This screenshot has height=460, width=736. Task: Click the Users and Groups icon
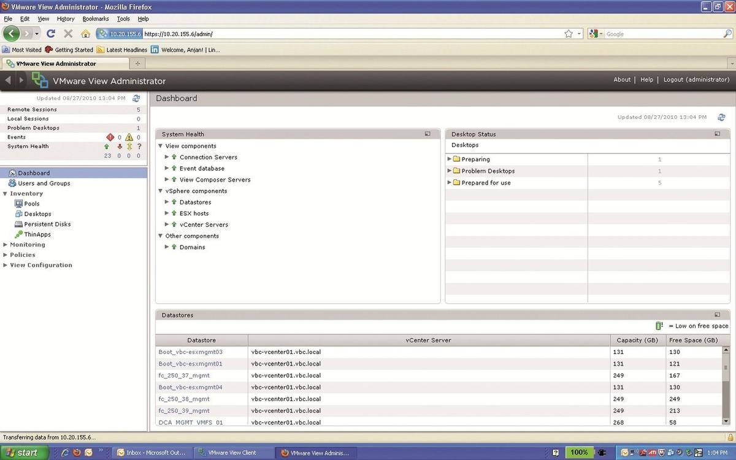[12, 183]
